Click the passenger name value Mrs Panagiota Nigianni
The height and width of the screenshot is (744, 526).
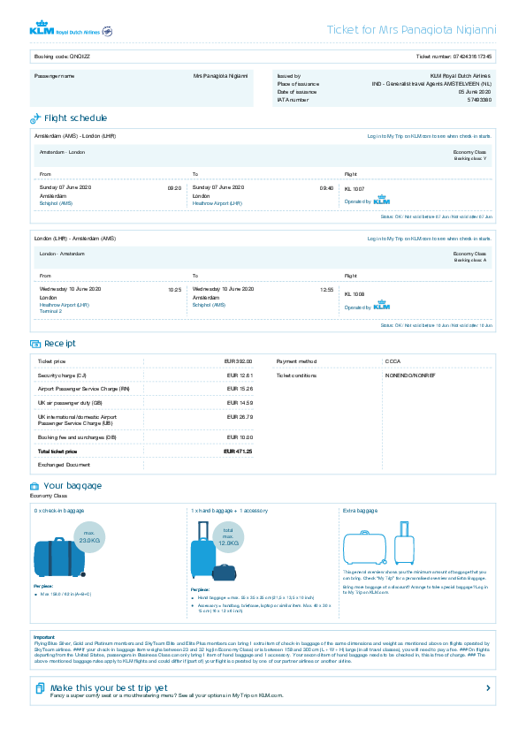[220, 76]
